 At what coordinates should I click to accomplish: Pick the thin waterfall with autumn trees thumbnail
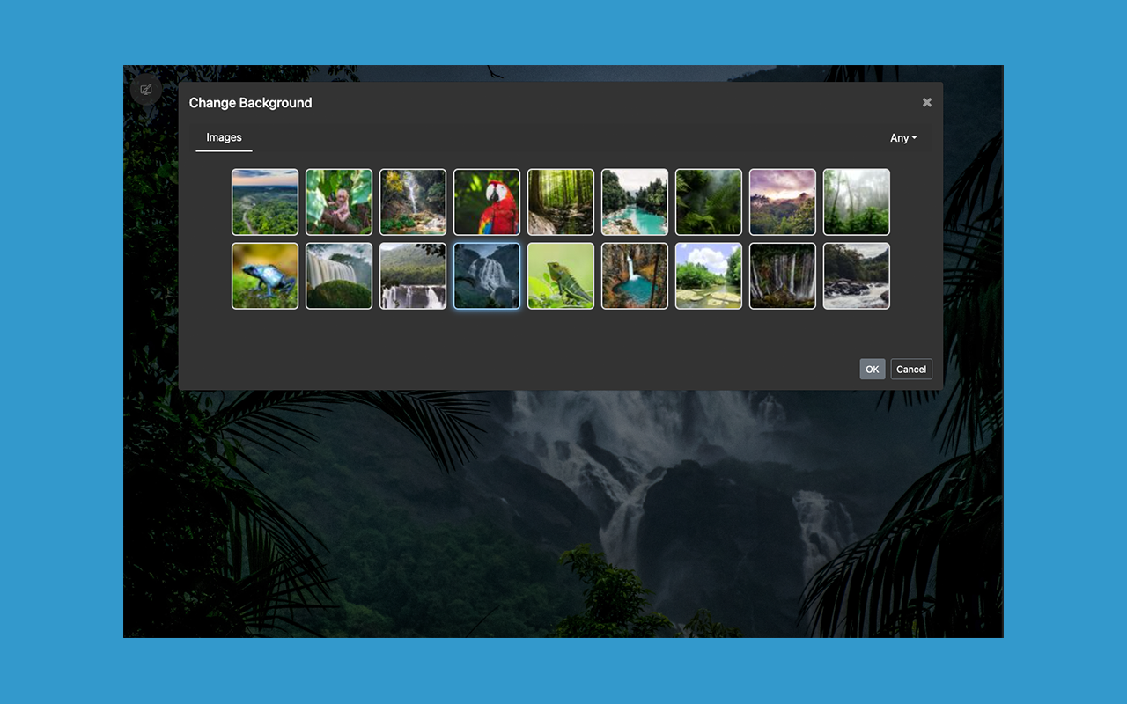point(413,202)
